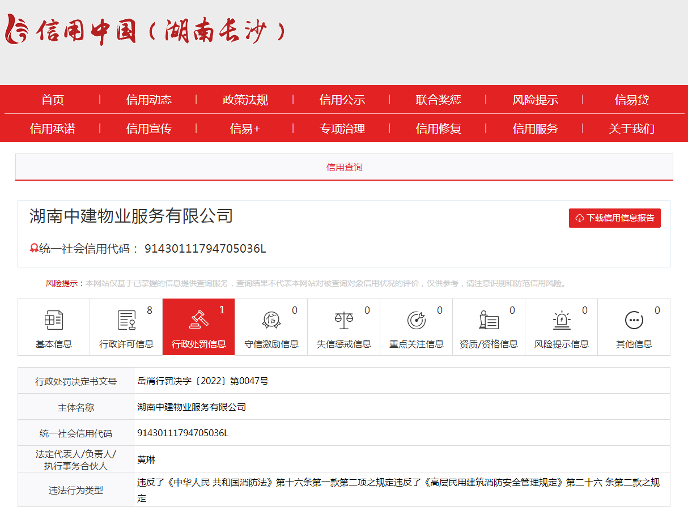Switch to 失信惩戒信息 tab label
The width and height of the screenshot is (688, 507).
click(344, 344)
